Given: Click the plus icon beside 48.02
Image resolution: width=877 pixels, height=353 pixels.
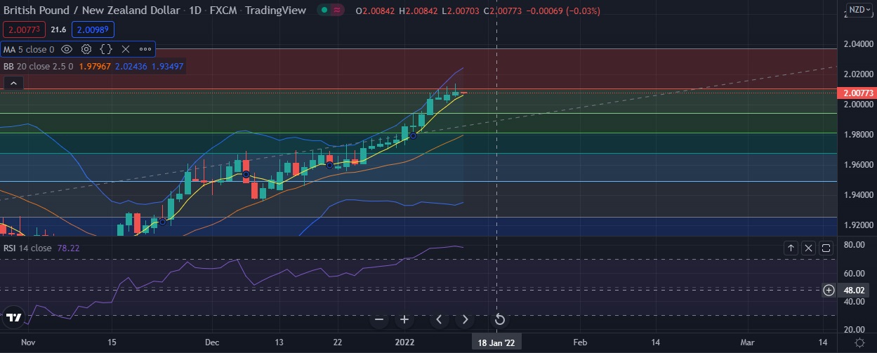Looking at the screenshot, I should (x=829, y=290).
